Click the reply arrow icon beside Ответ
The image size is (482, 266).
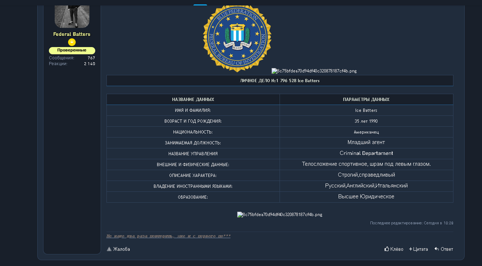(x=437, y=249)
